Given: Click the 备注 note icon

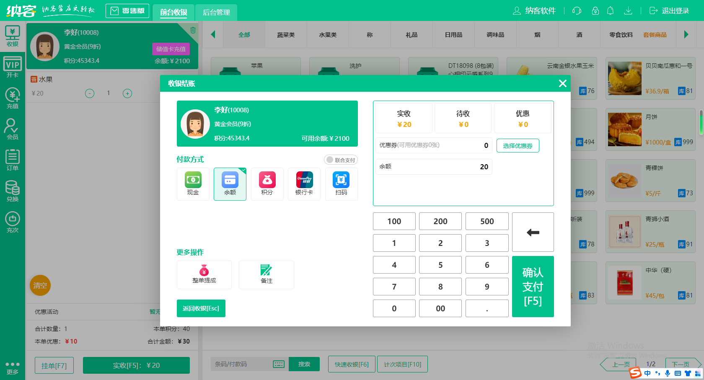Looking at the screenshot, I should click(266, 275).
